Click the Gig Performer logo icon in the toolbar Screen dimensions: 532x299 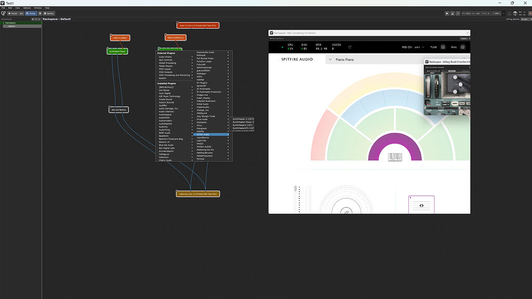pyautogui.click(x=3, y=13)
